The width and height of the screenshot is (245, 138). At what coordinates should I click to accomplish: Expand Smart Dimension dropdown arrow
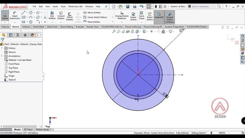[x=15, y=22]
